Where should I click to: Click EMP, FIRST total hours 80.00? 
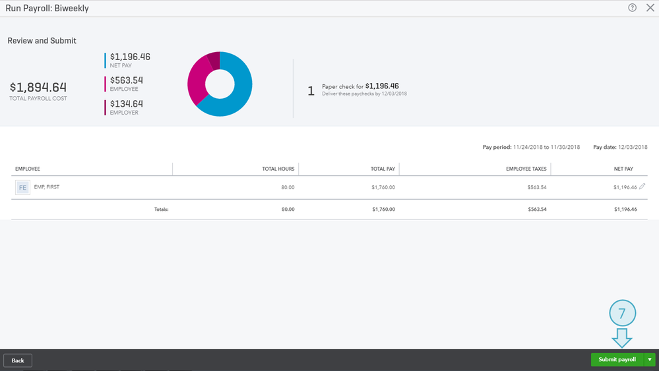coord(288,187)
